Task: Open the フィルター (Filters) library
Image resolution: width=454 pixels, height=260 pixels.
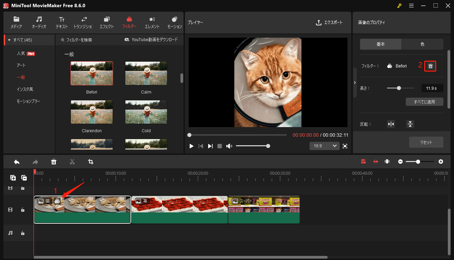Action: [129, 23]
